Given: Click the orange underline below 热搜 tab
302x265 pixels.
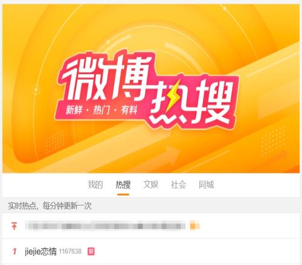Looking at the screenshot, I should [123, 195].
